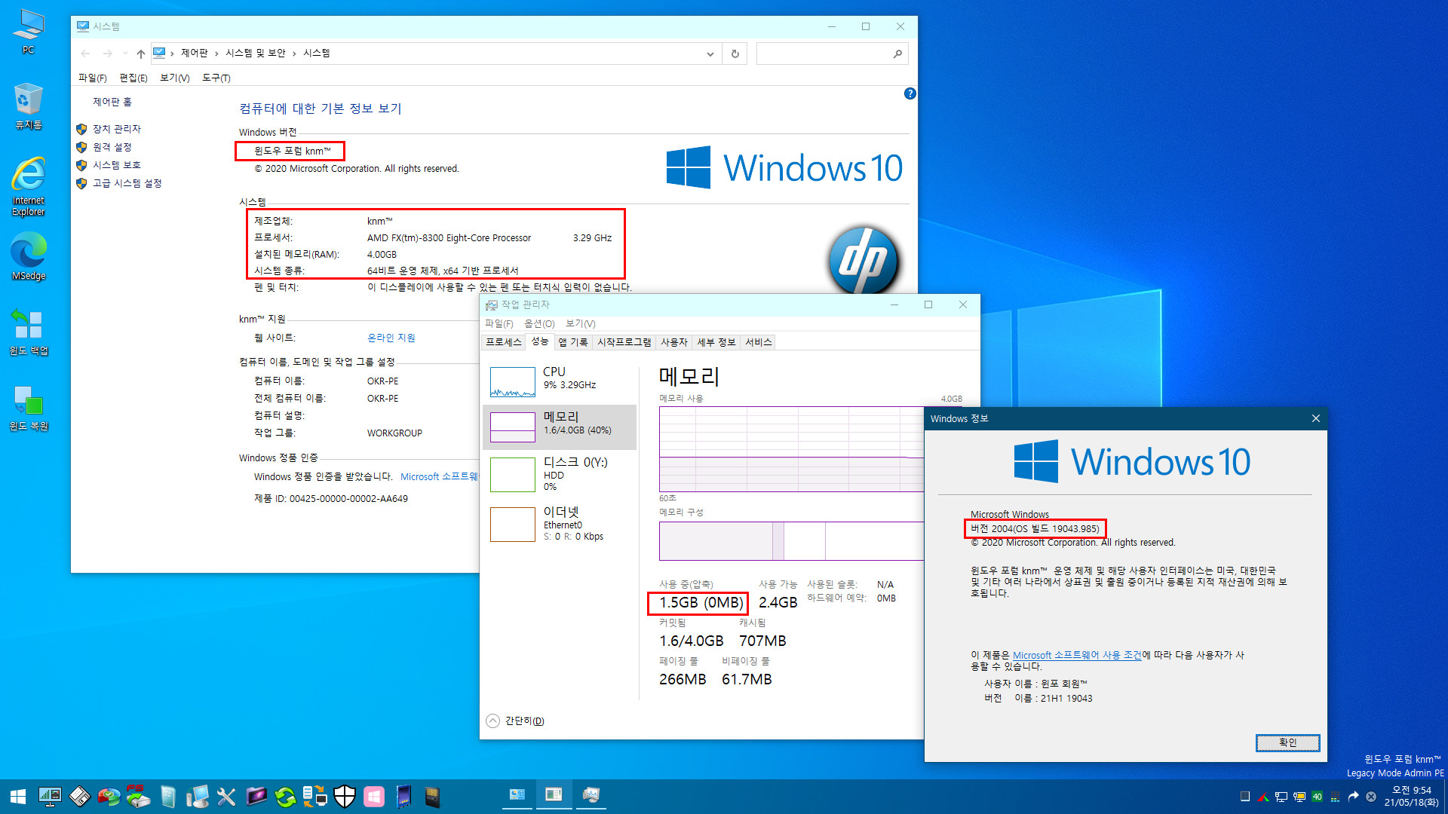The height and width of the screenshot is (814, 1448).
Task: Select the 디스크 0(Y:) performance item
Action: [560, 474]
